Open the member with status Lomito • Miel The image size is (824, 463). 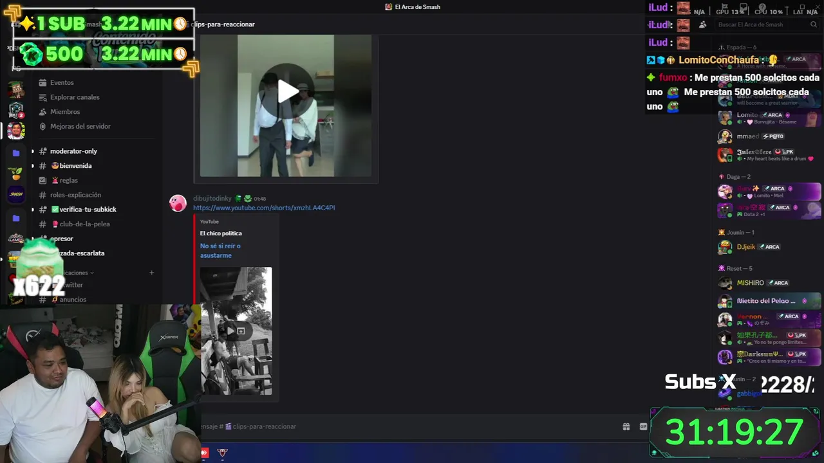[x=769, y=192]
